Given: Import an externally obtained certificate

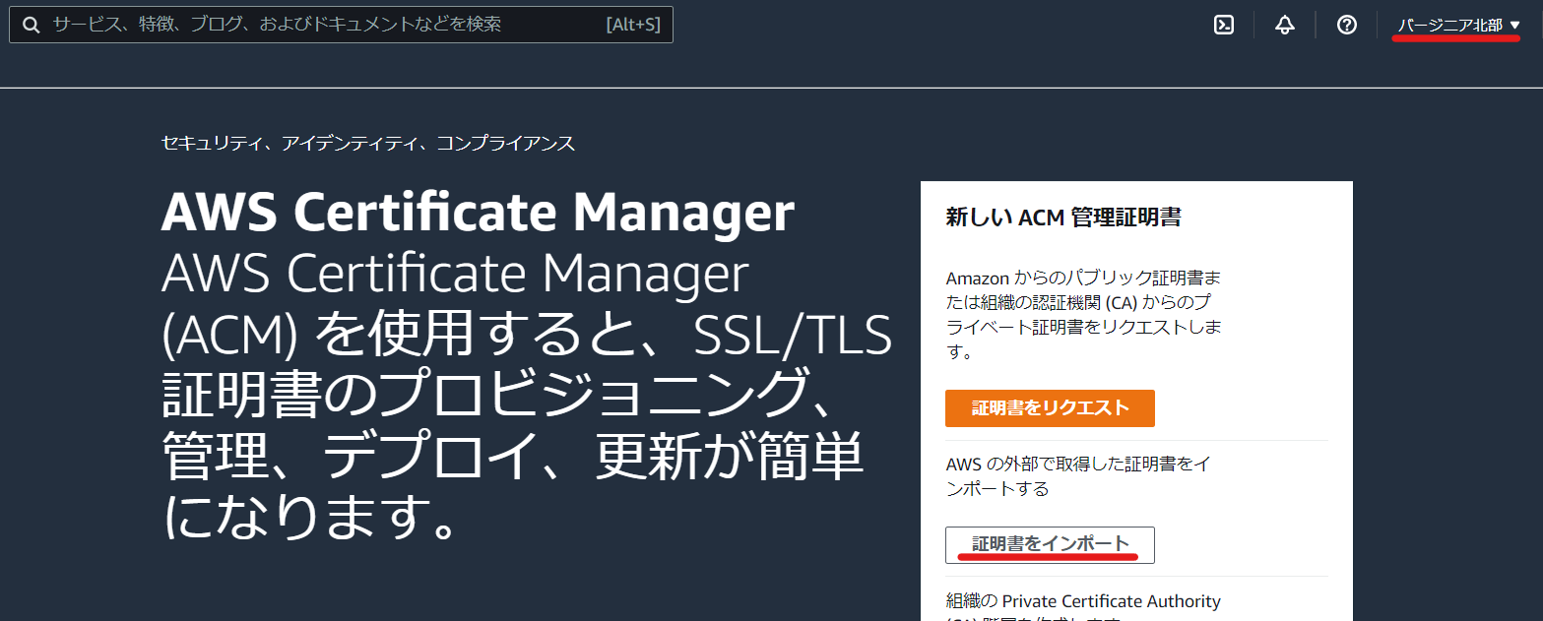Looking at the screenshot, I should point(1048,544).
